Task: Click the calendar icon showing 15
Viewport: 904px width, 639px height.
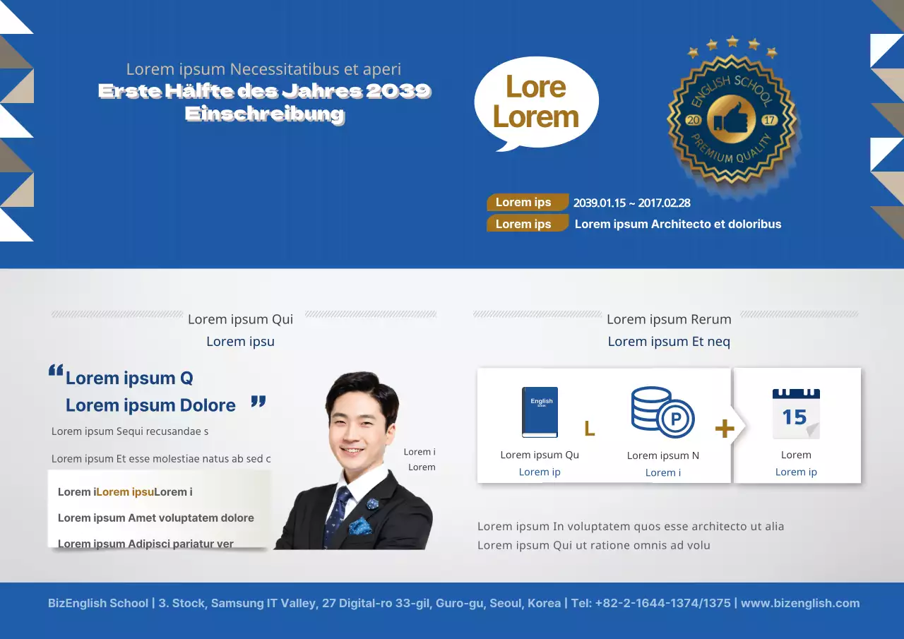Action: (x=796, y=414)
